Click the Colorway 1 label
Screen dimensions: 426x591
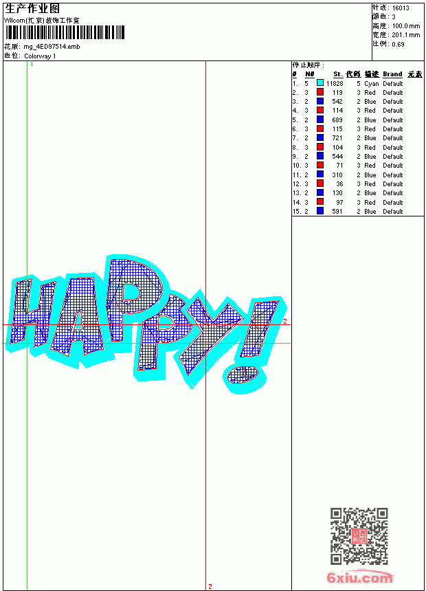coord(40,56)
